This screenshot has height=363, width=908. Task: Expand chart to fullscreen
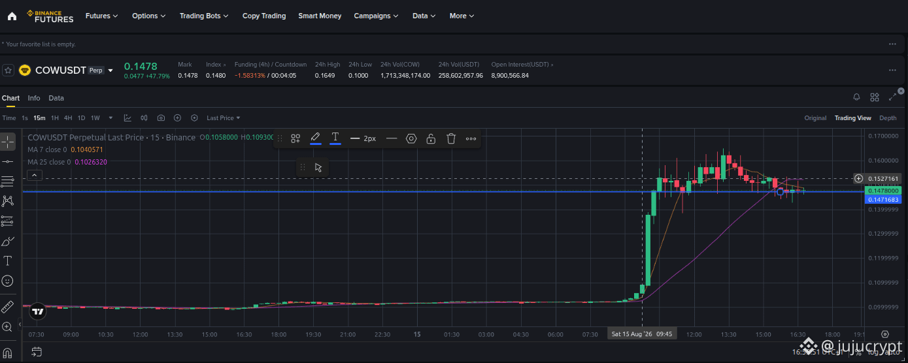pos(893,97)
